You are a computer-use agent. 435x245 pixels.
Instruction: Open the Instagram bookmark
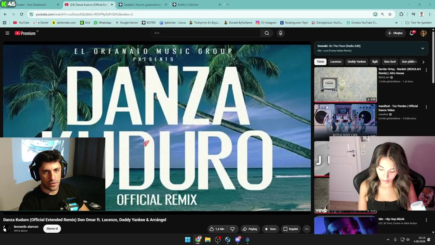click(x=266, y=23)
